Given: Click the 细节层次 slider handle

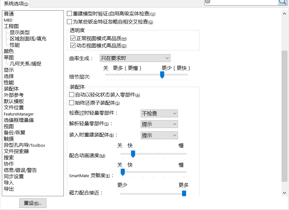Looking at the screenshot, I should pyautogui.click(x=162, y=75).
